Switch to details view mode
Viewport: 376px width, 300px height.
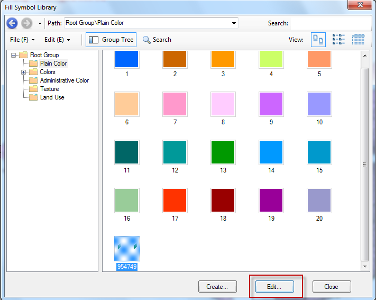pos(358,40)
